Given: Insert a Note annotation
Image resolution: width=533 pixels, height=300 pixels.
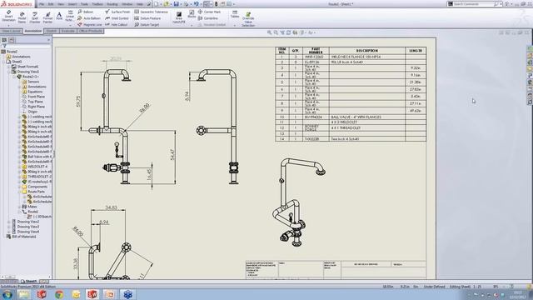Looking at the screenshot, I should (59, 16).
